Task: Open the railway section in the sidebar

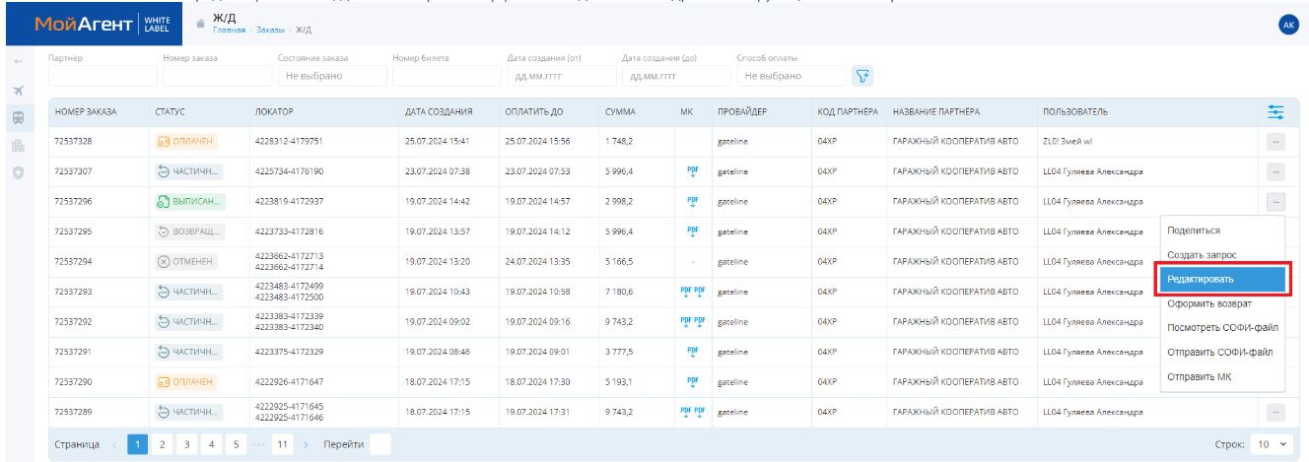Action: tap(19, 115)
